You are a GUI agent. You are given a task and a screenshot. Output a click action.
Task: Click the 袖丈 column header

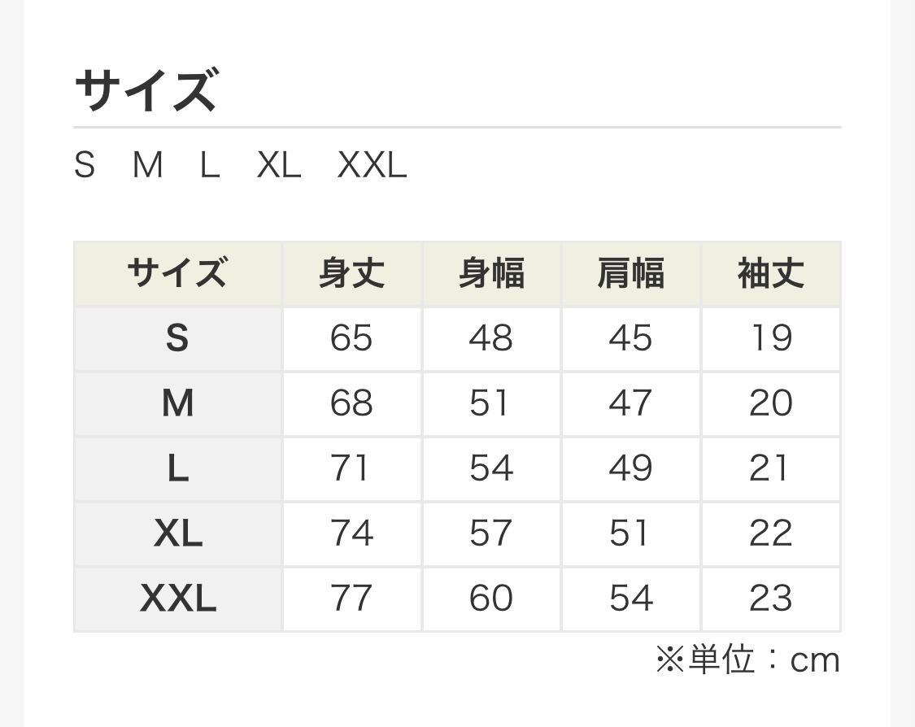[x=770, y=273]
